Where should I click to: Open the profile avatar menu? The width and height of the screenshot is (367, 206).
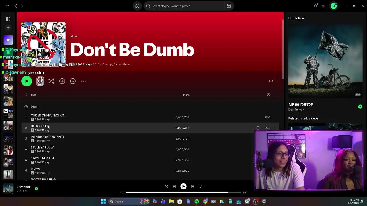[334, 6]
